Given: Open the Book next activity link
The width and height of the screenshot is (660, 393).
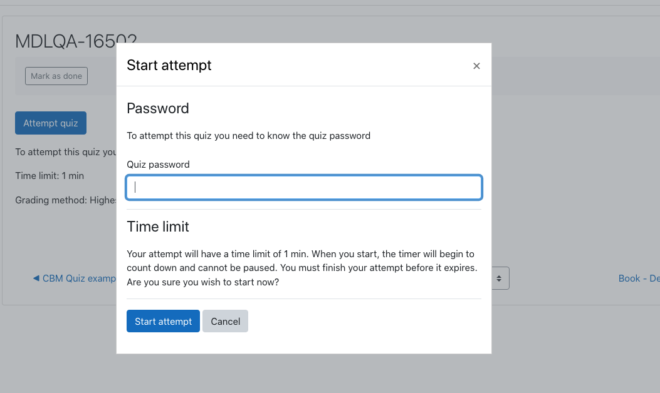Looking at the screenshot, I should coord(639,278).
